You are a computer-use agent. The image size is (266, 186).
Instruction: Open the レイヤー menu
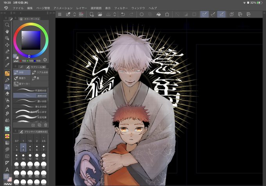click(x=81, y=8)
